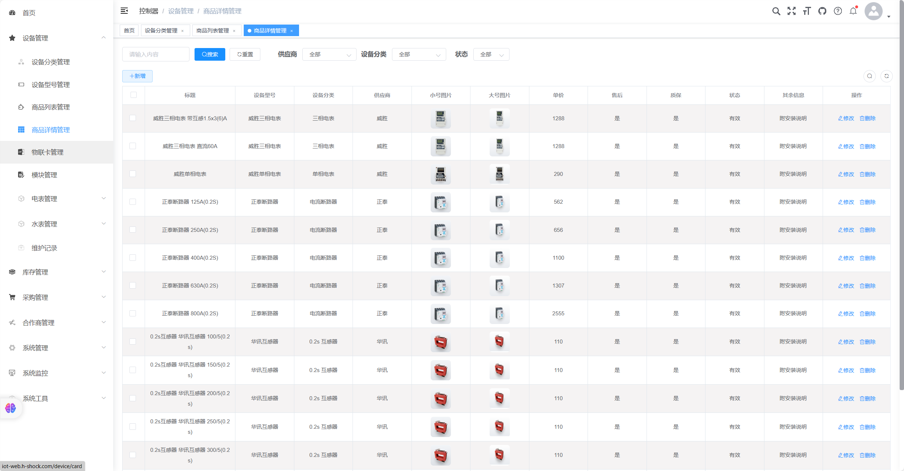
Task: Collapse the 设备管理 sidebar group
Action: 57,38
